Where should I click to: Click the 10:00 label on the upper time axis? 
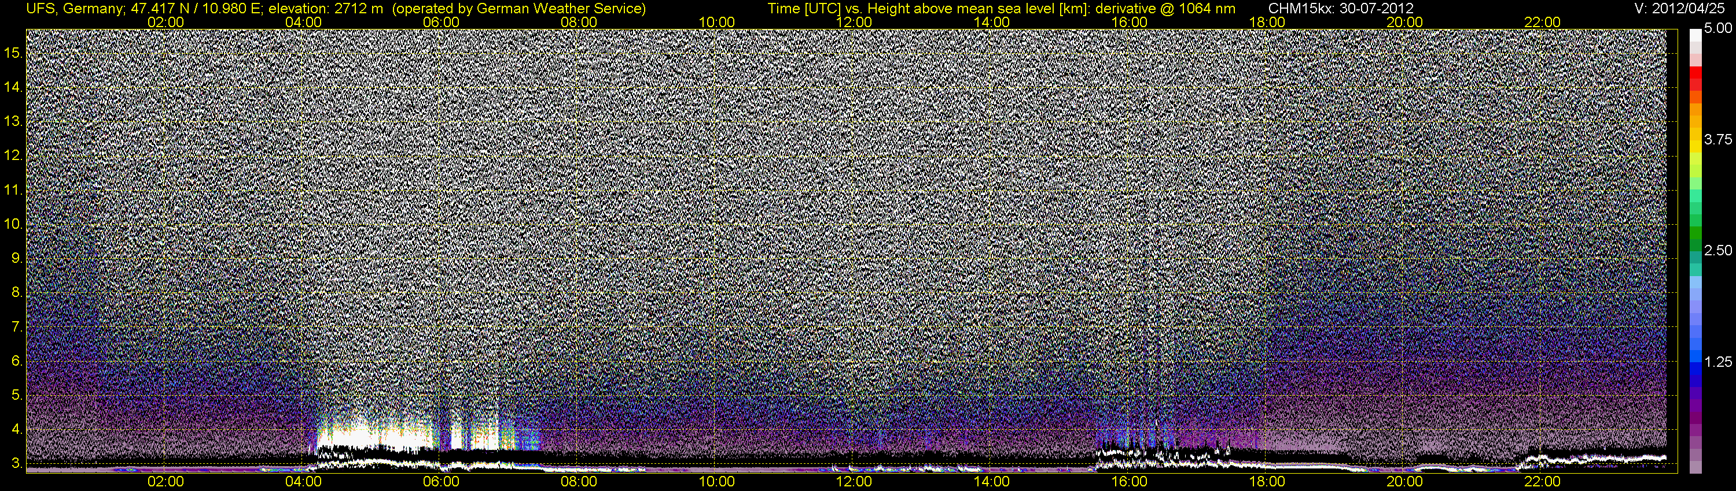[716, 22]
